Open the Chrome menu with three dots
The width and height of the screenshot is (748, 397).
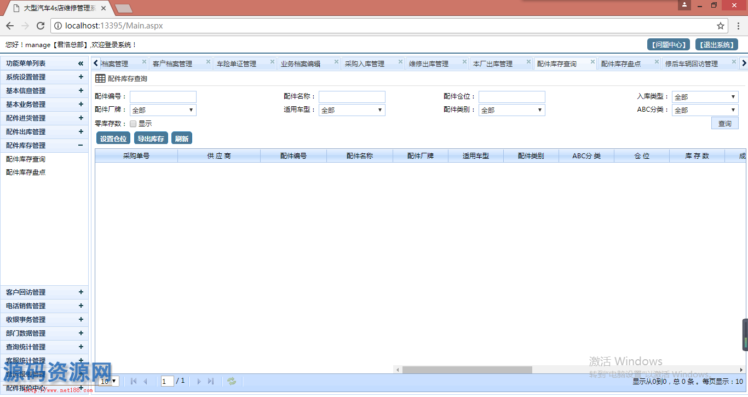coord(738,26)
